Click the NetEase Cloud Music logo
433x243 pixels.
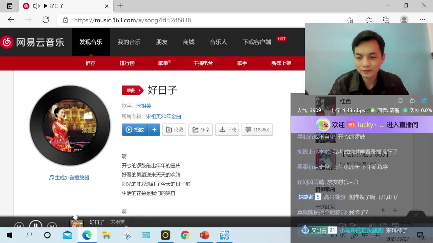32,42
